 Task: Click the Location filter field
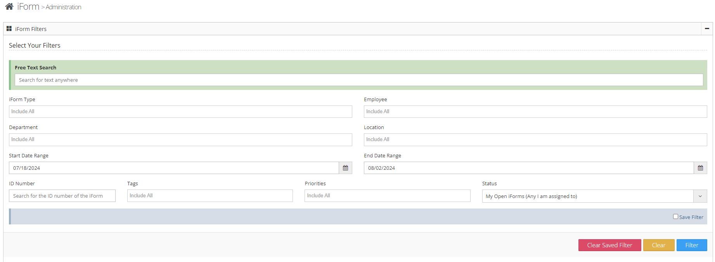pos(535,140)
